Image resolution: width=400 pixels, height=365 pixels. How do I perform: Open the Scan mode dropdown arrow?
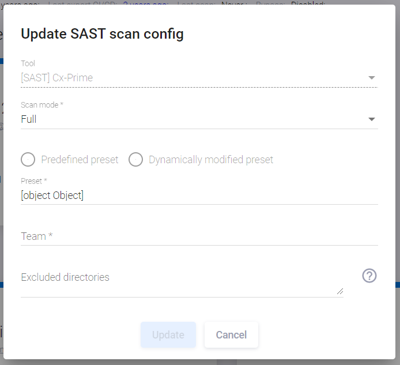(x=372, y=119)
